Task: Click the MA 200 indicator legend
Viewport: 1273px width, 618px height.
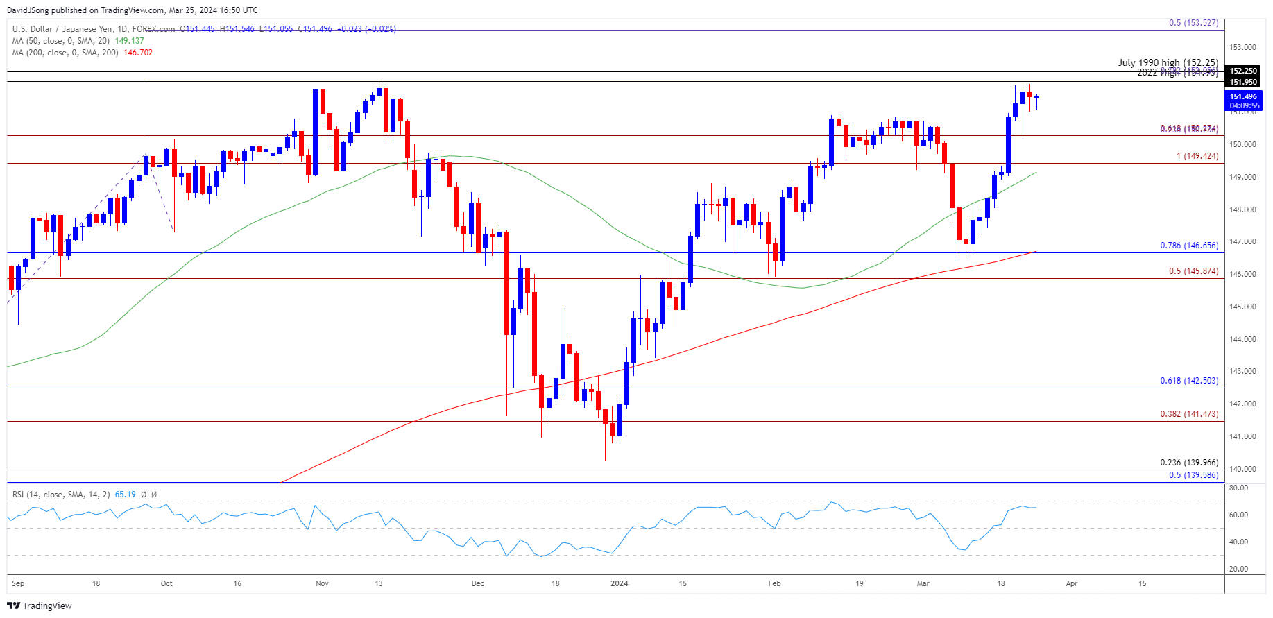Action: 67,53
